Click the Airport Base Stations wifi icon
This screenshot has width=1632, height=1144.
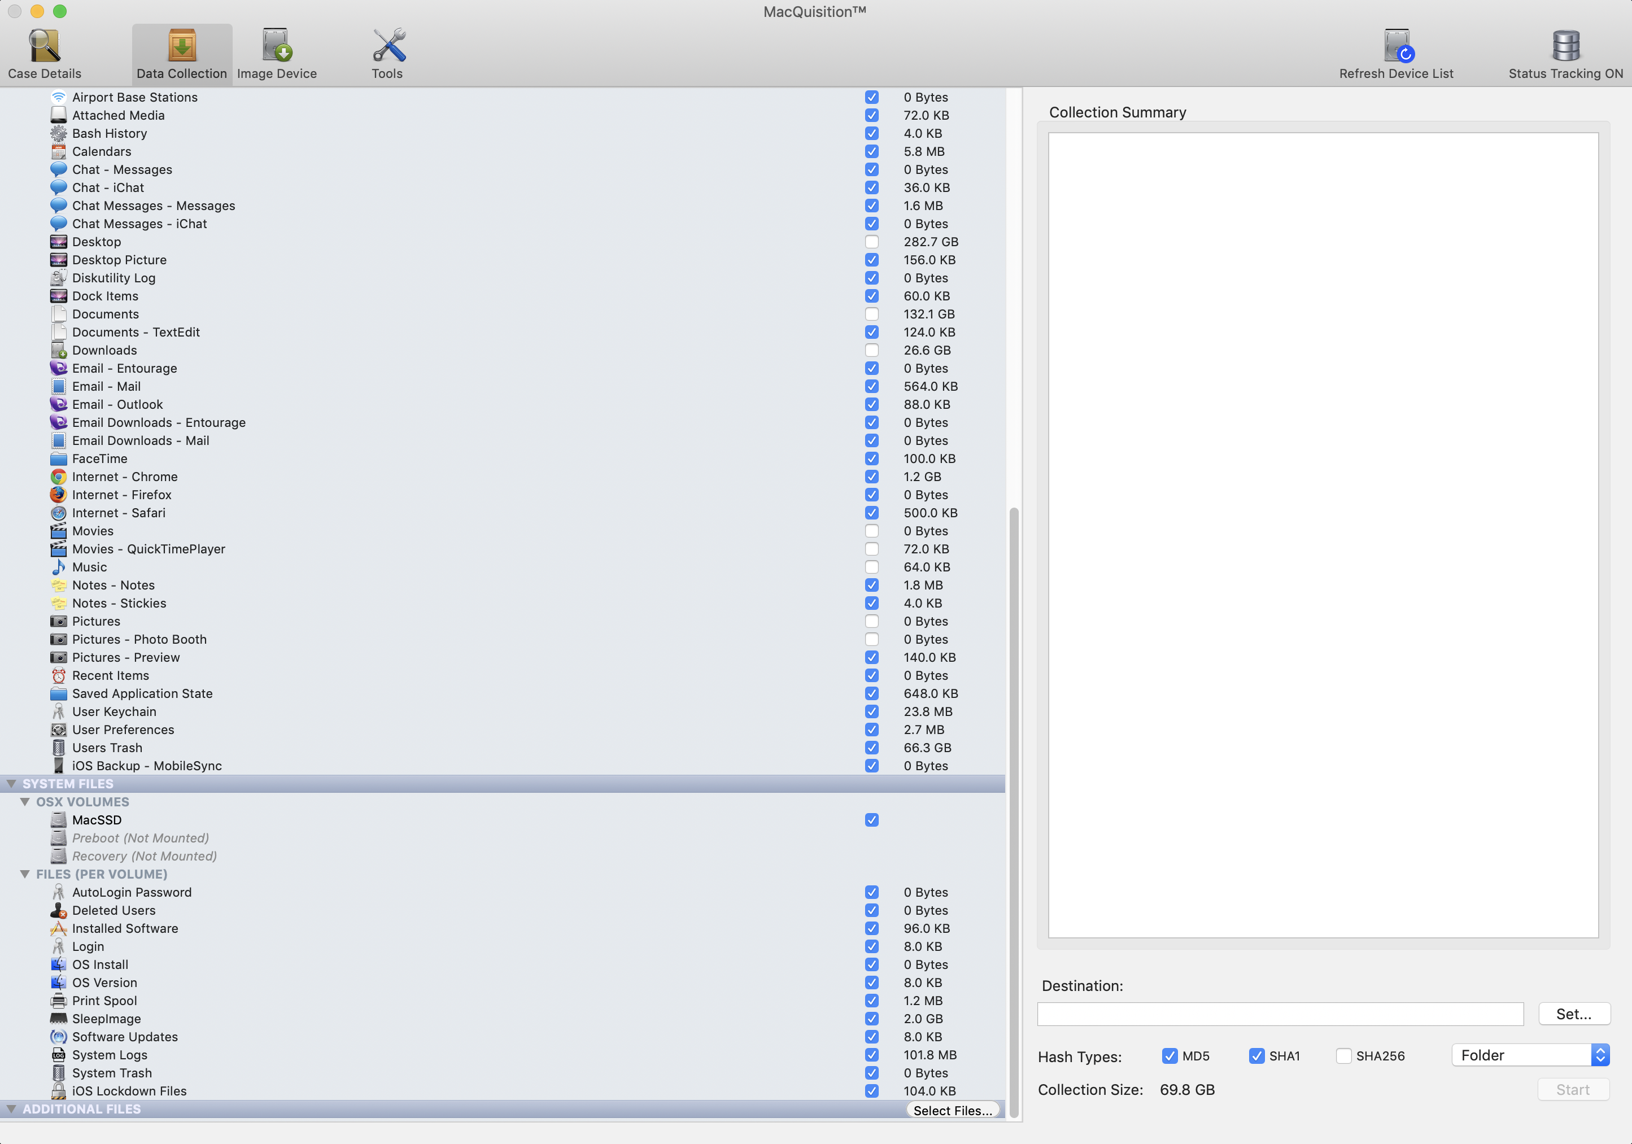[58, 97]
